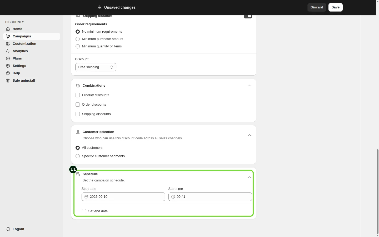
Task: Save the unsaved changes
Action: [336, 7]
